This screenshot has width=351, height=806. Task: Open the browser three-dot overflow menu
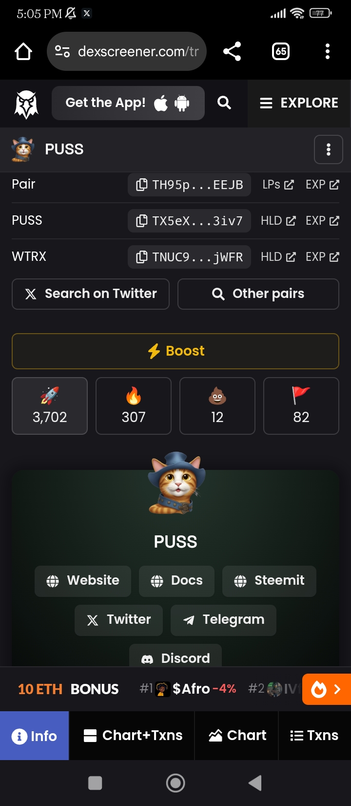pos(328,51)
